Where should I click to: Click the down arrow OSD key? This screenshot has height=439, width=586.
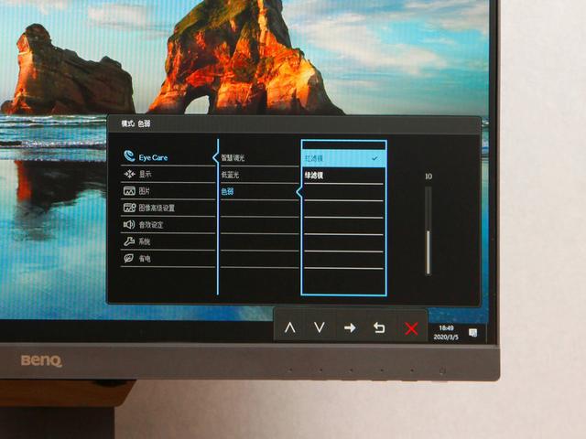tap(320, 327)
